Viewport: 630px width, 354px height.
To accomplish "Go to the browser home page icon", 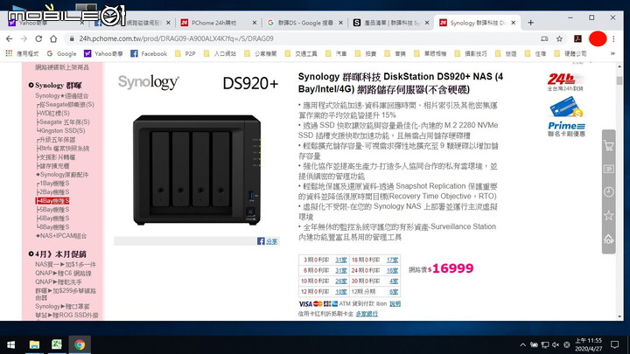I will 53,39.
